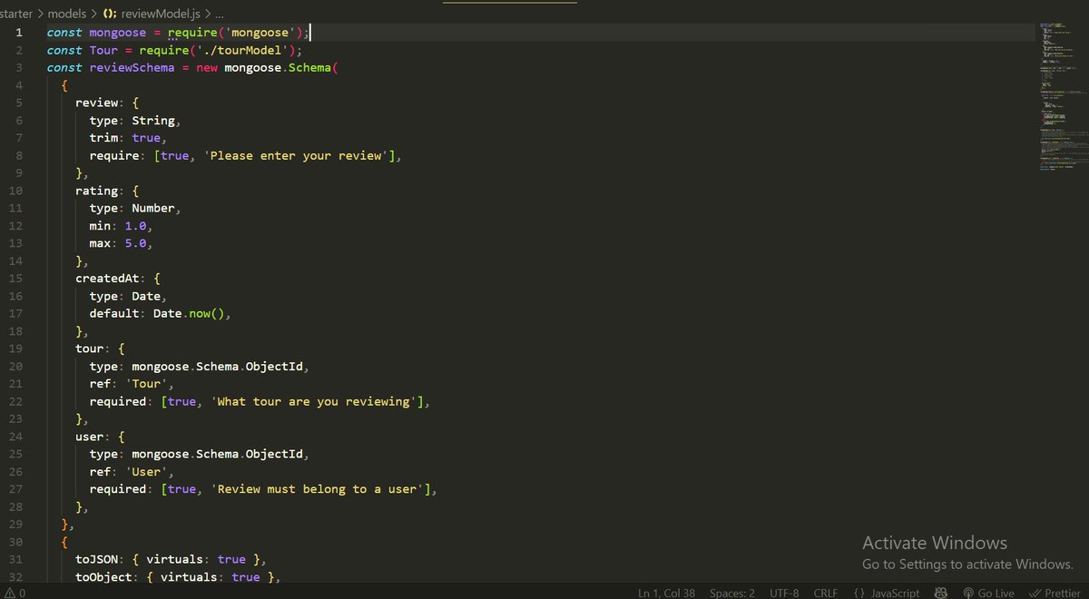
Task: Click the rating field name
Action: [x=96, y=191]
